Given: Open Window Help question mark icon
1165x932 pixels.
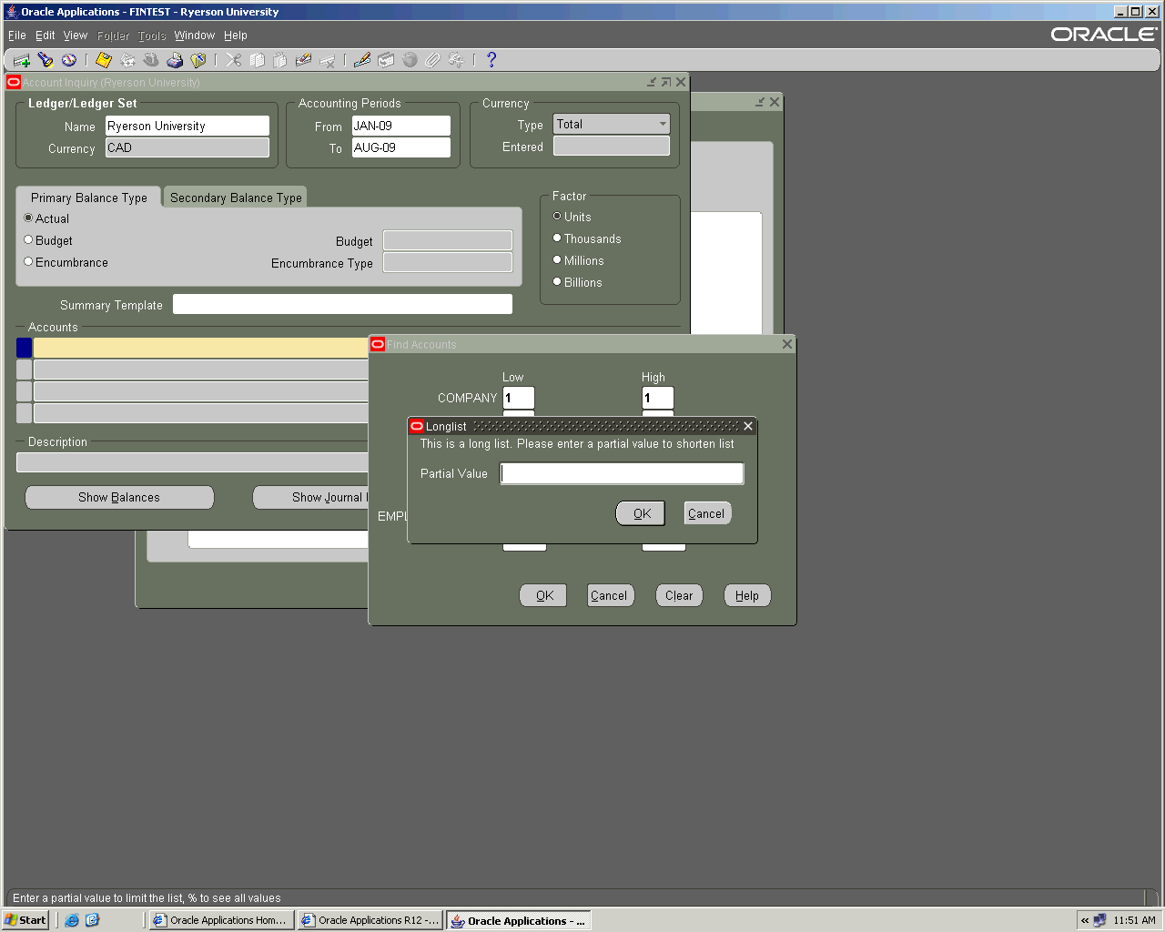Looking at the screenshot, I should (x=491, y=60).
